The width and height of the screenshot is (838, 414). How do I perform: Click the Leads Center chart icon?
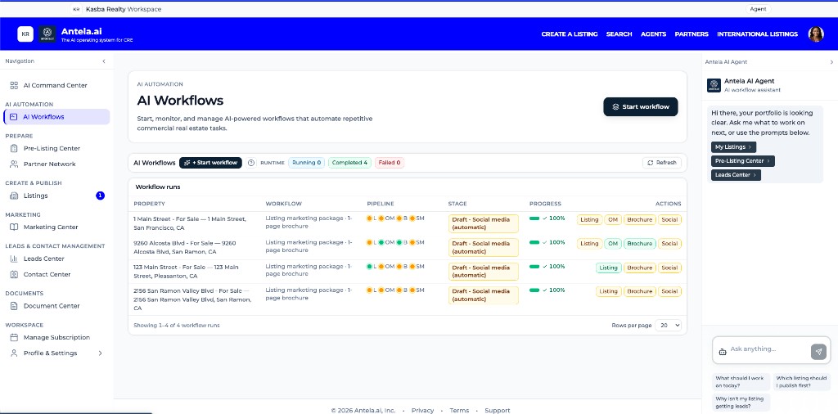click(x=14, y=259)
